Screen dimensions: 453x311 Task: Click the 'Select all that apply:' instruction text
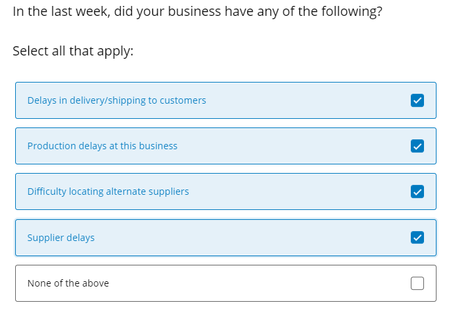pos(73,52)
